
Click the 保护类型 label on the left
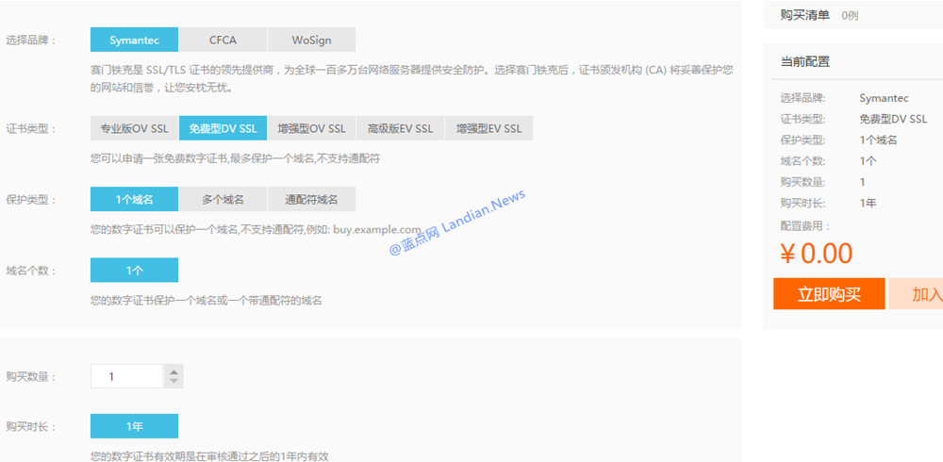[x=31, y=200]
